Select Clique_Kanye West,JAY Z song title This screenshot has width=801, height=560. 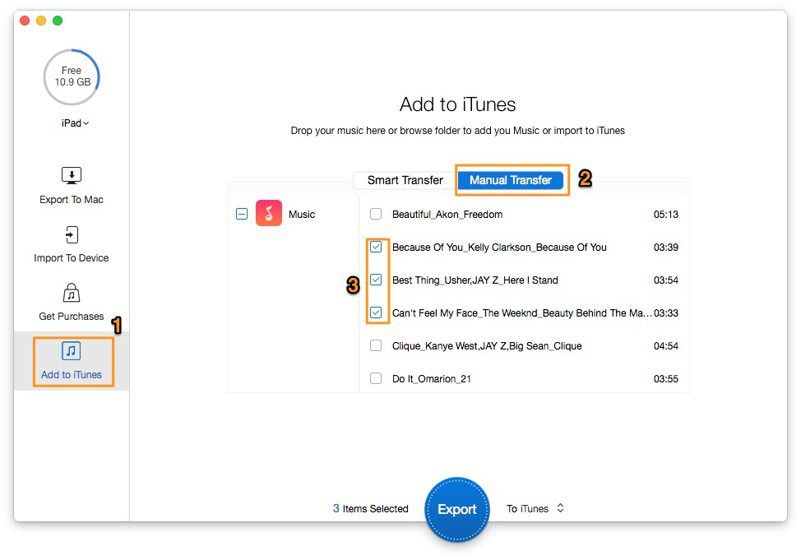coord(487,346)
